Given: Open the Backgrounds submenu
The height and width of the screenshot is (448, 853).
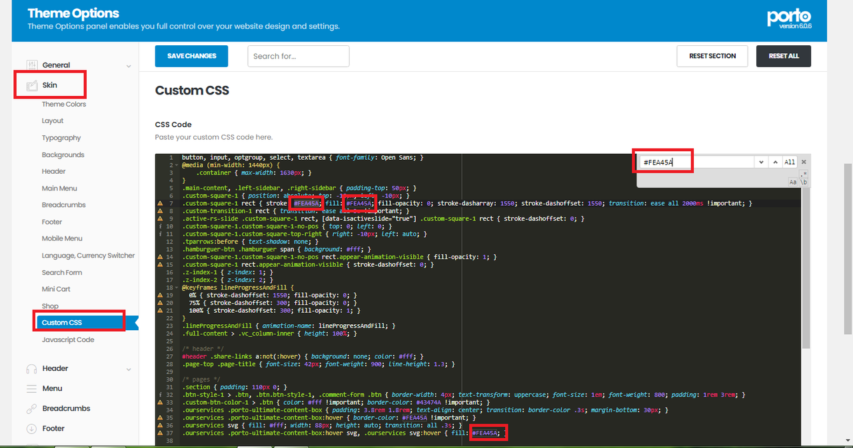Looking at the screenshot, I should point(63,155).
